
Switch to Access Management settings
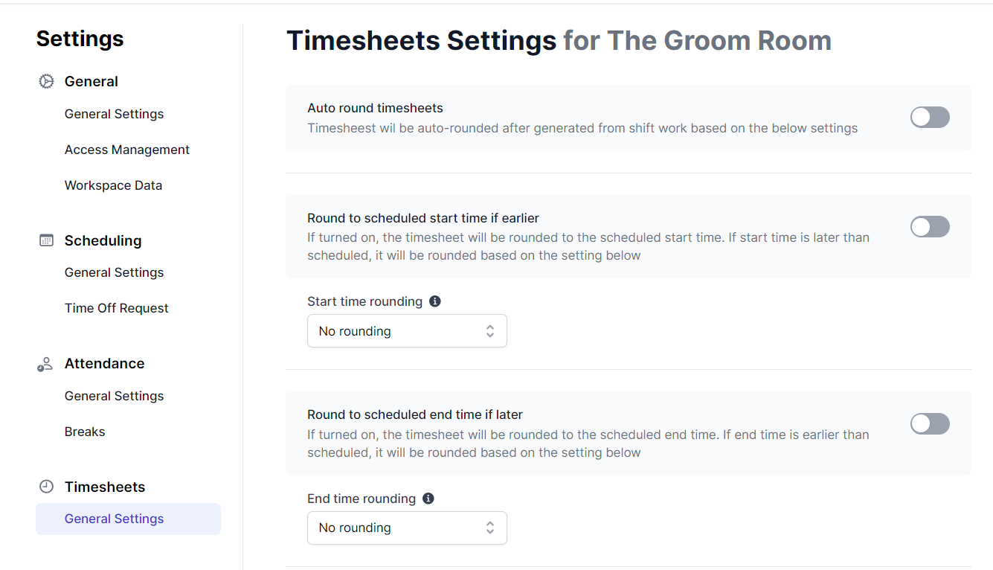(x=126, y=150)
